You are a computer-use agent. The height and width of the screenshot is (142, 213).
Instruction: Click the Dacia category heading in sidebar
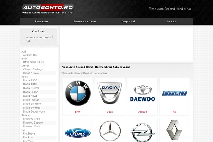pos(24,77)
